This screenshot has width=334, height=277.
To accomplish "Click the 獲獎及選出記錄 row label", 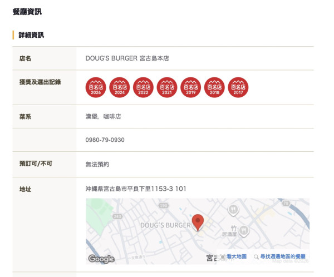I will [40, 82].
